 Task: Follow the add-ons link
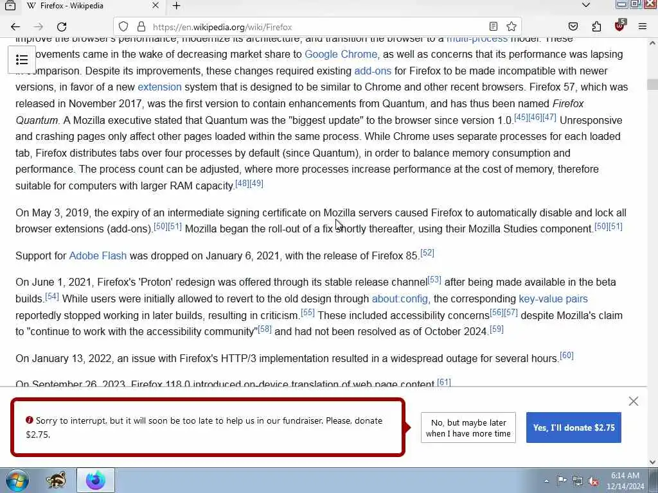[373, 71]
